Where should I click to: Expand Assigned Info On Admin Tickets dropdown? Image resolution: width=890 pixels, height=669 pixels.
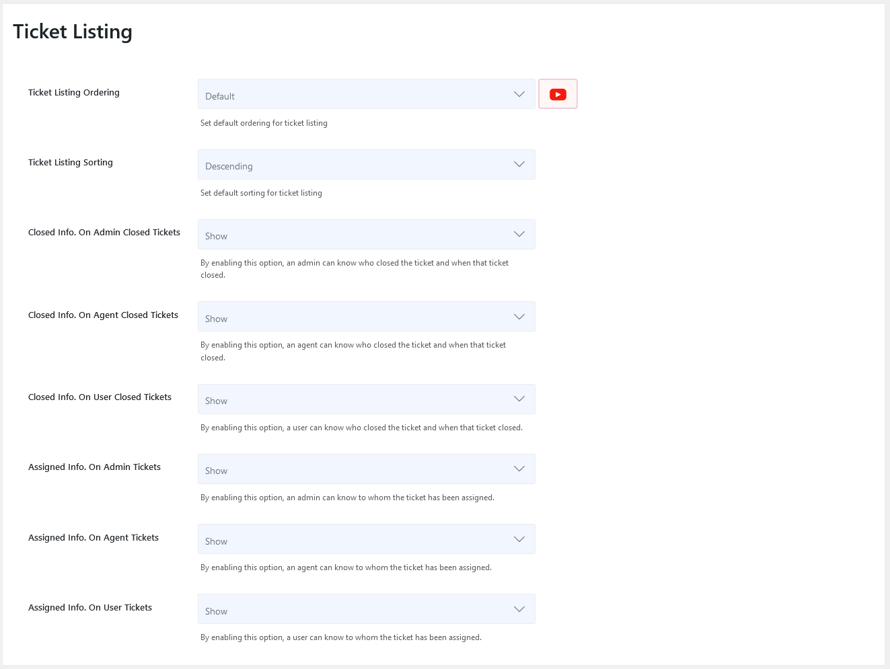[366, 469]
